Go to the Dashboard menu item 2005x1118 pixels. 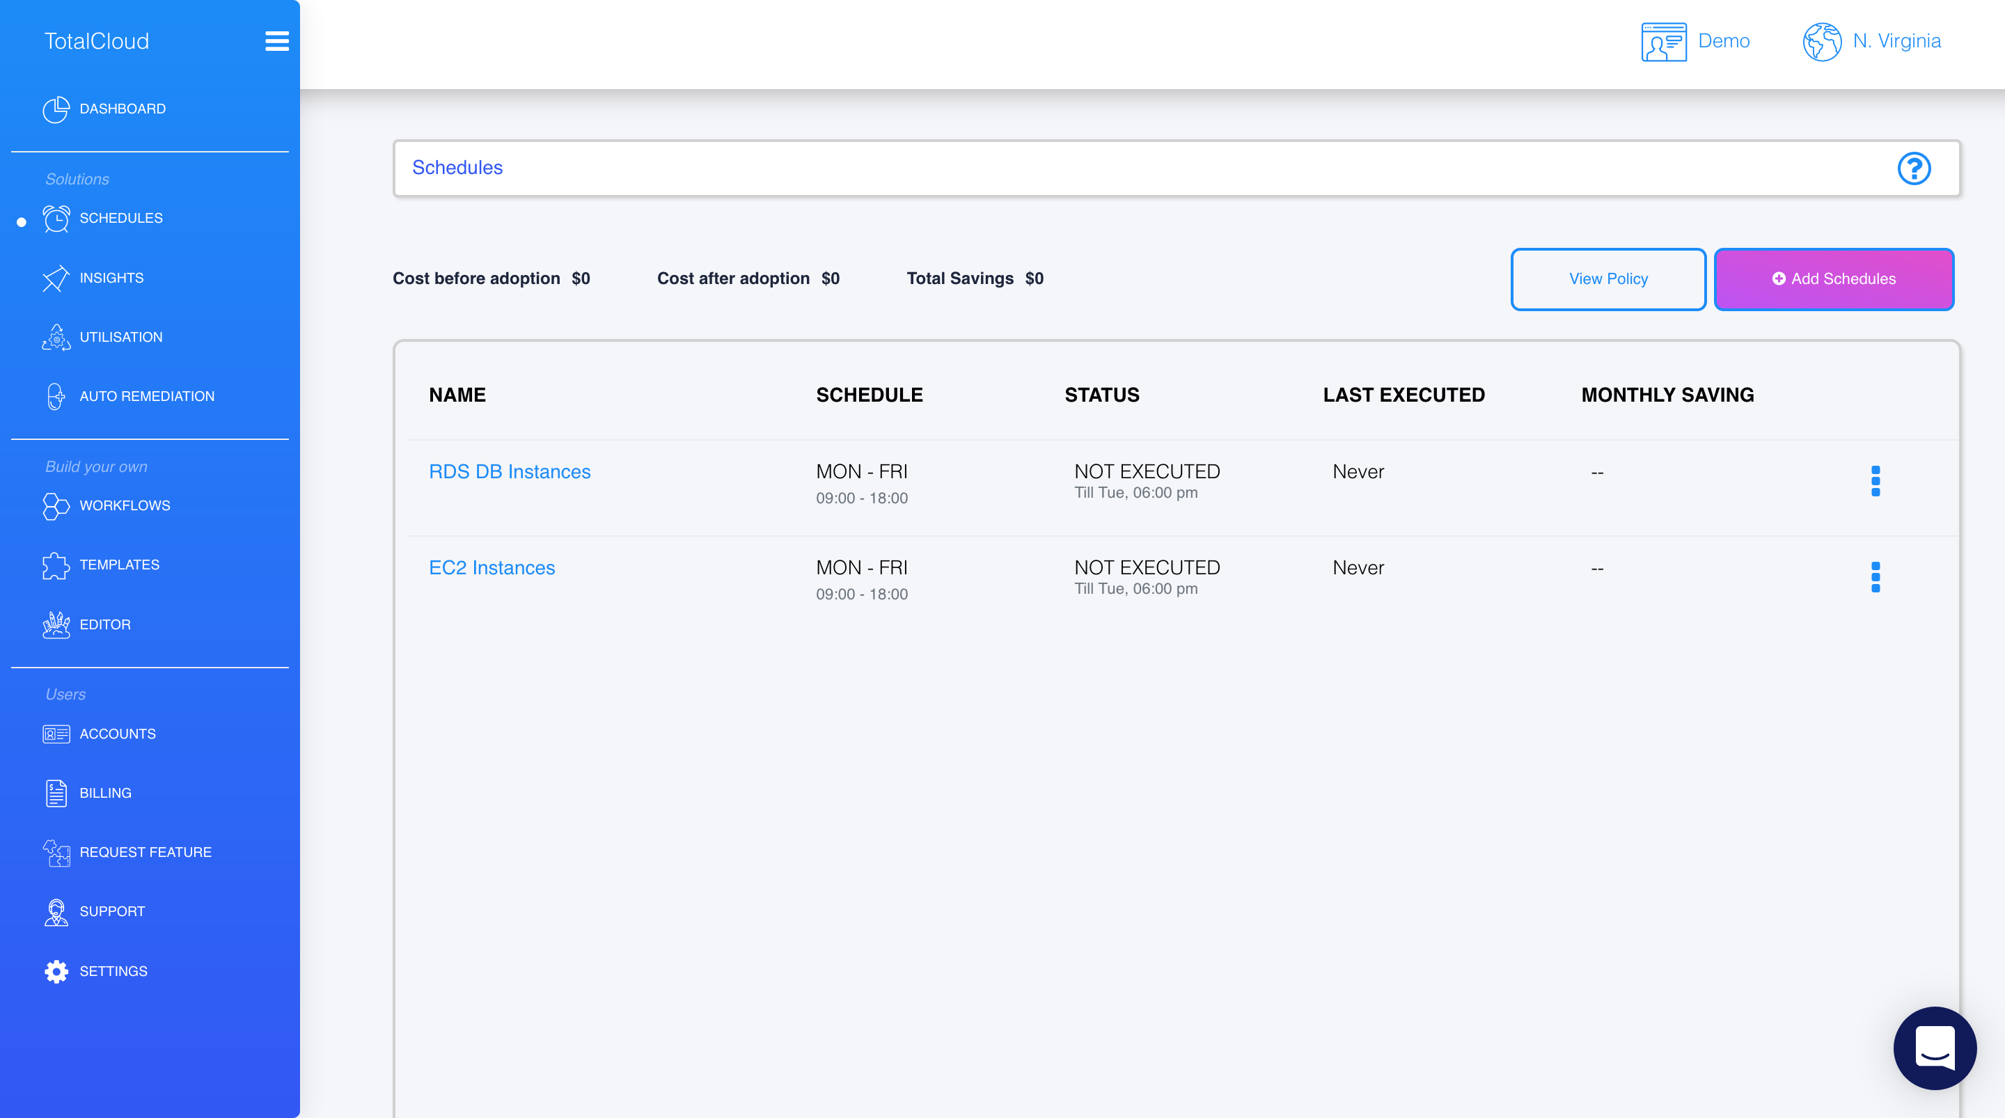(123, 109)
